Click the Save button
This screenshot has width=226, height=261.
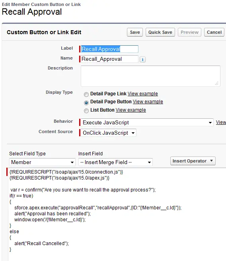(135, 32)
